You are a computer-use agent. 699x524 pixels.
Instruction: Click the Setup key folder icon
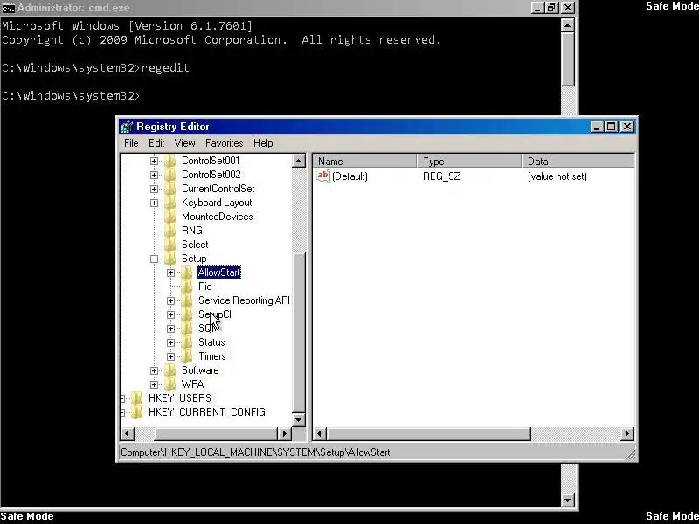click(x=170, y=259)
